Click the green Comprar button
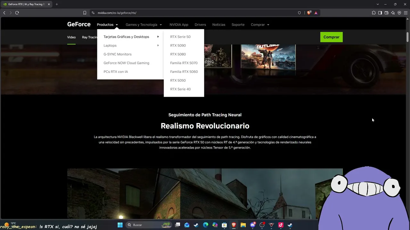The image size is (410, 230). coord(332,37)
